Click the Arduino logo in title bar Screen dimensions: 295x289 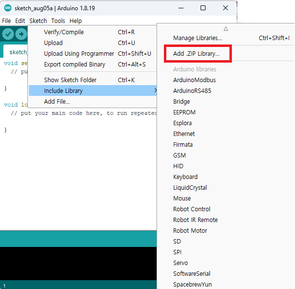(8, 8)
